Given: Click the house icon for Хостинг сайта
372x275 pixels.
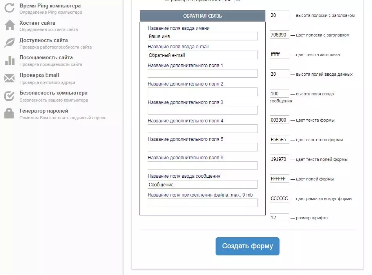Looking at the screenshot, I should click(x=10, y=25).
